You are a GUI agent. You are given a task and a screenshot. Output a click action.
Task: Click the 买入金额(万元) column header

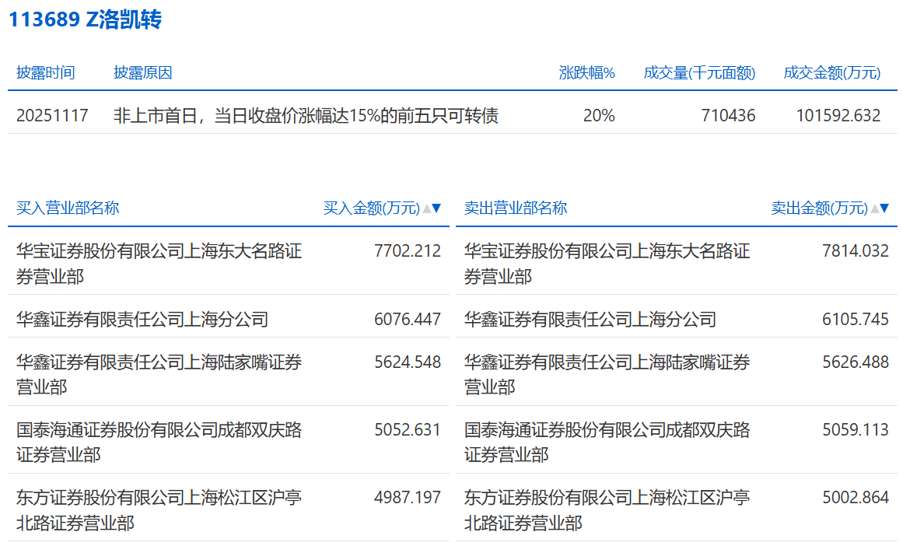pyautogui.click(x=371, y=208)
